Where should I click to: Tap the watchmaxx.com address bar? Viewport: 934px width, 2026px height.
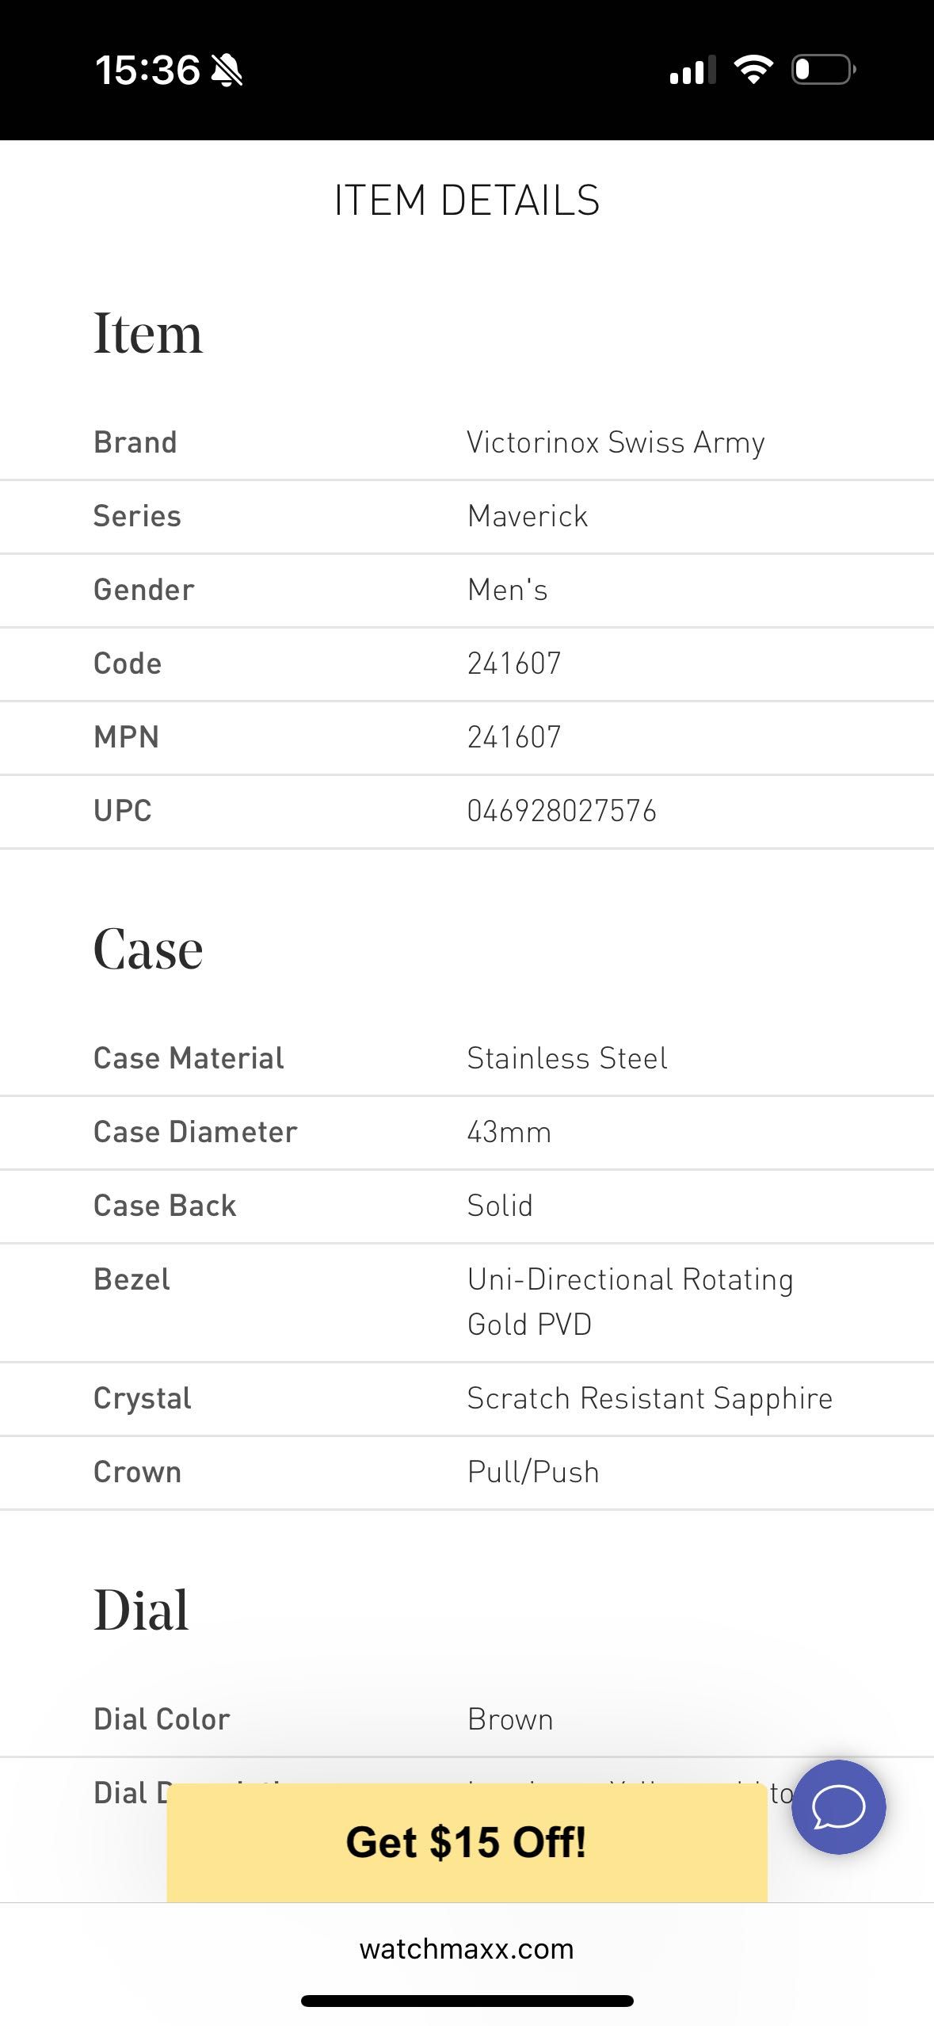pos(467,1948)
